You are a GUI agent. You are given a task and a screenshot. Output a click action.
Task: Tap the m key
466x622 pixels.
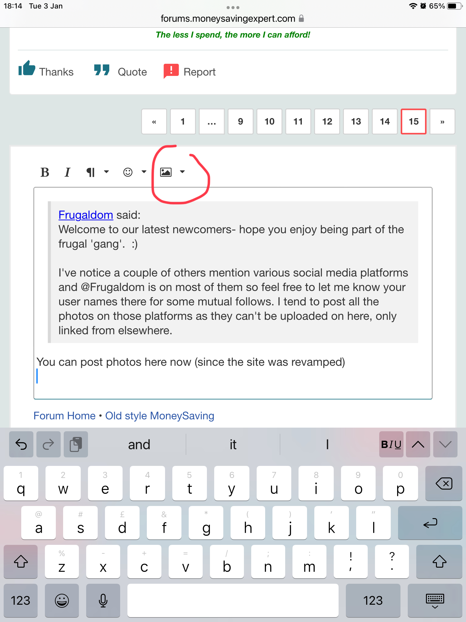click(309, 562)
